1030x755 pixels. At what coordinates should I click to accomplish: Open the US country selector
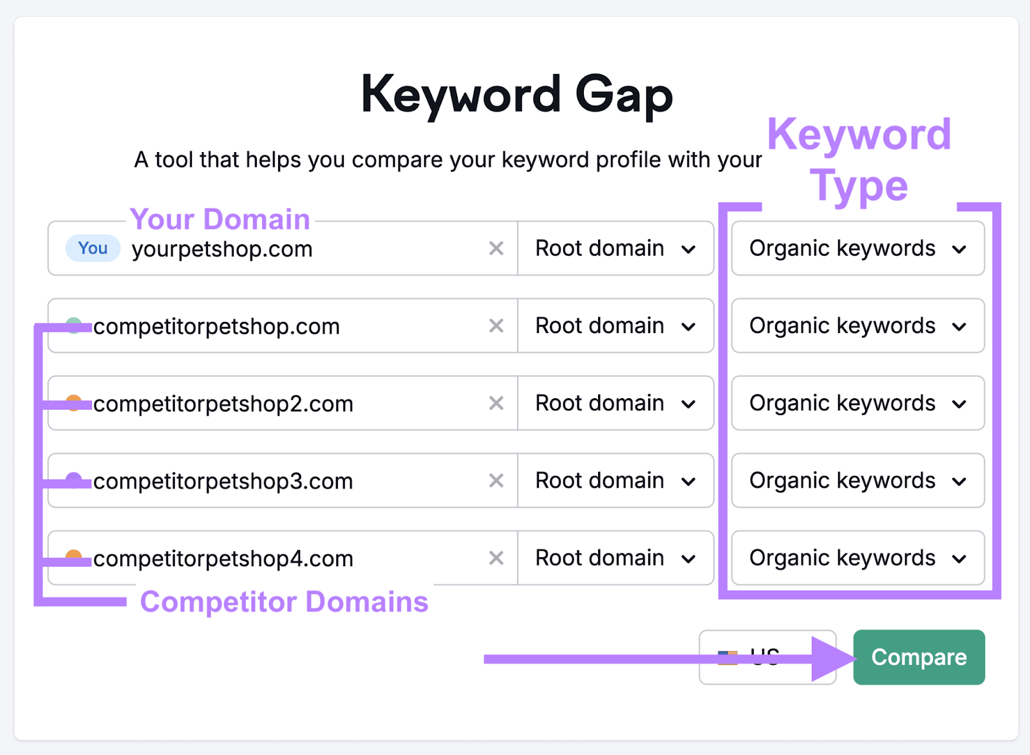(766, 656)
